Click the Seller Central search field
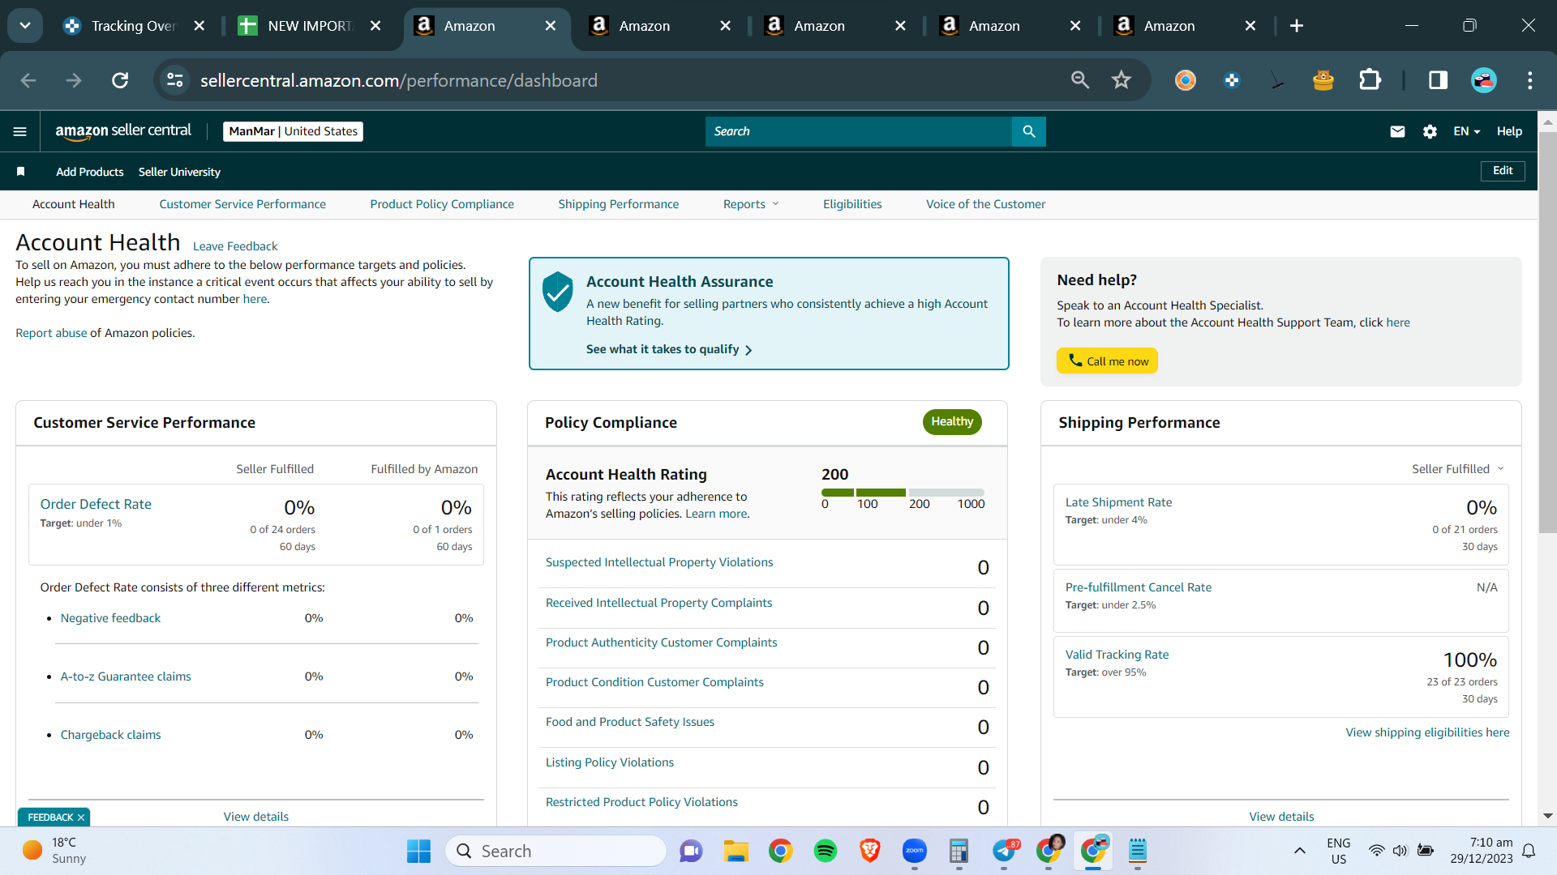 coord(859,131)
